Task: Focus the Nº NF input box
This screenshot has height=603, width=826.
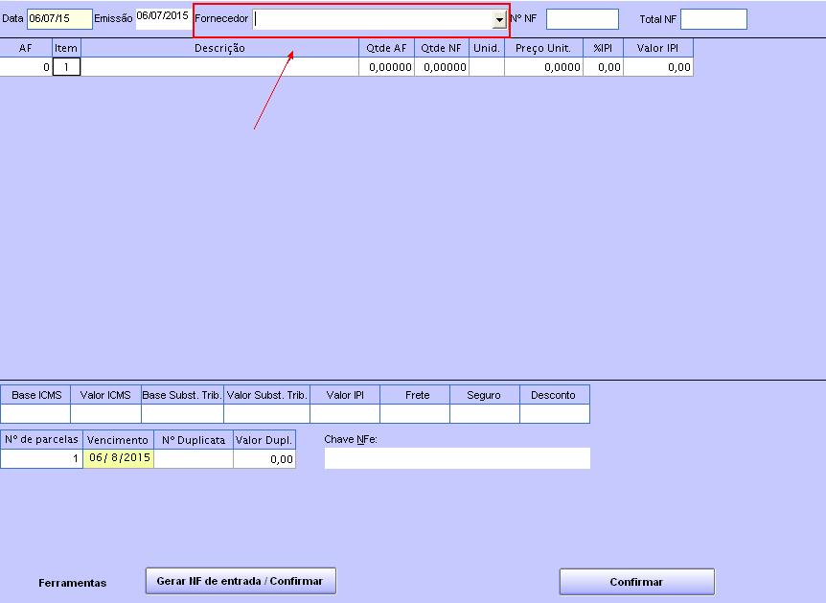Action: pyautogui.click(x=582, y=19)
